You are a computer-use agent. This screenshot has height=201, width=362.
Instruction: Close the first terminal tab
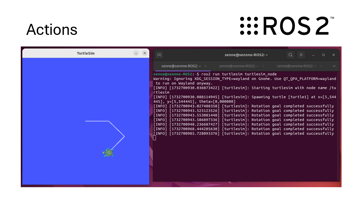click(x=205, y=66)
